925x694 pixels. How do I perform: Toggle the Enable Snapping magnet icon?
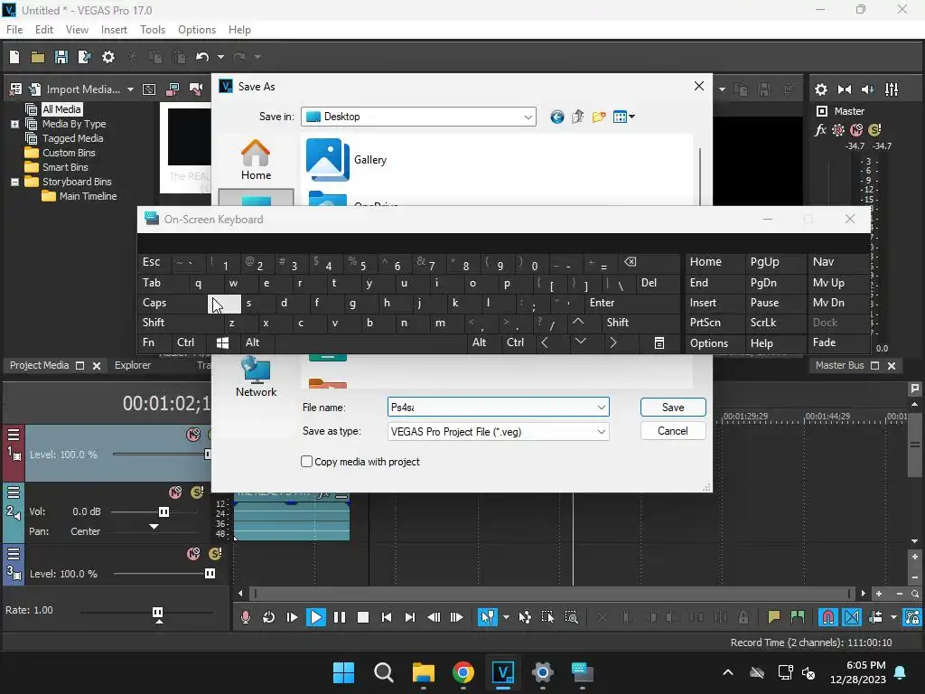click(x=828, y=617)
